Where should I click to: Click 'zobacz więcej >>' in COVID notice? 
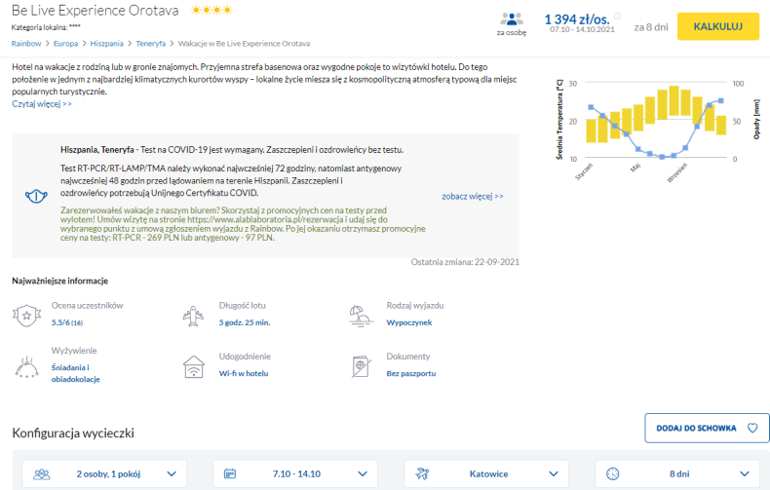[473, 197]
